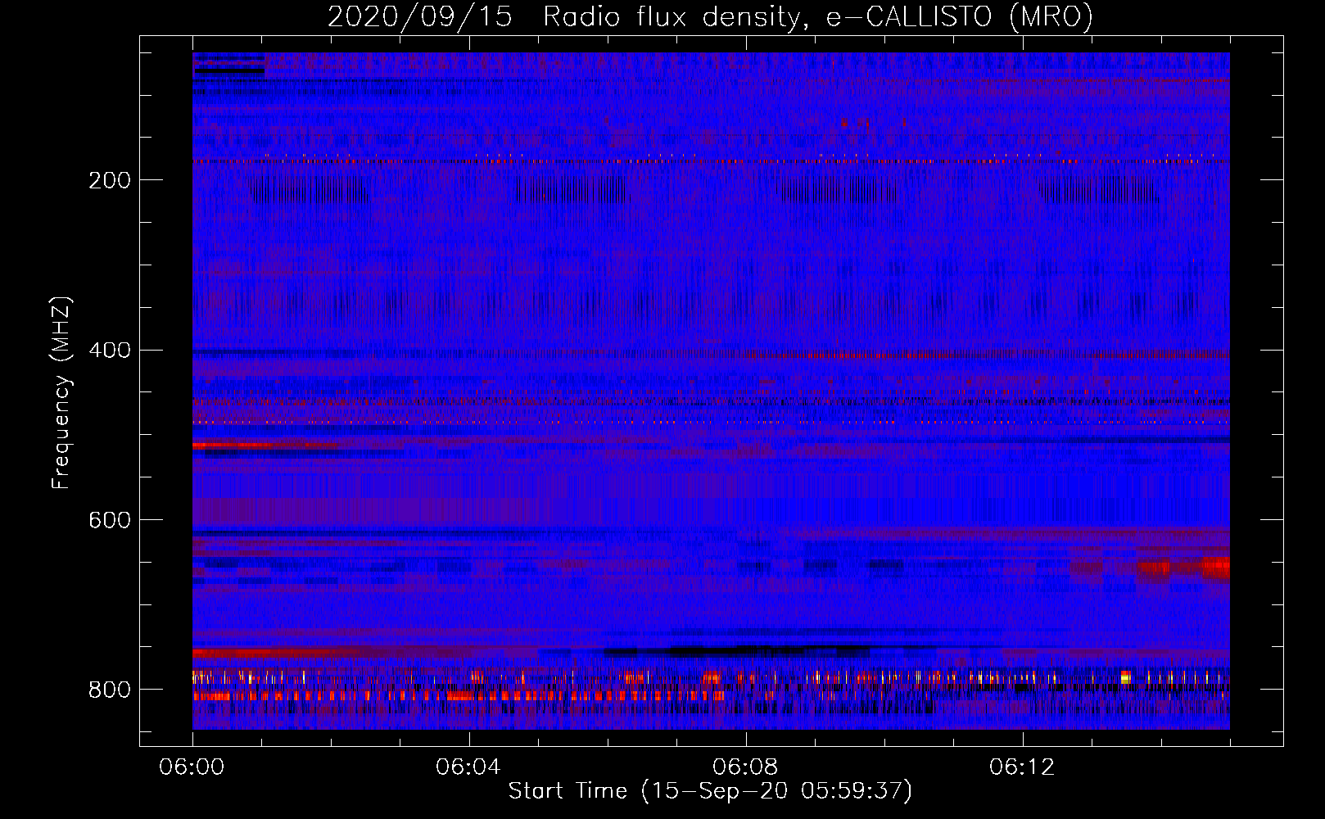Click the 06:04 time tick label
Image resolution: width=1325 pixels, height=819 pixels.
coord(468,767)
